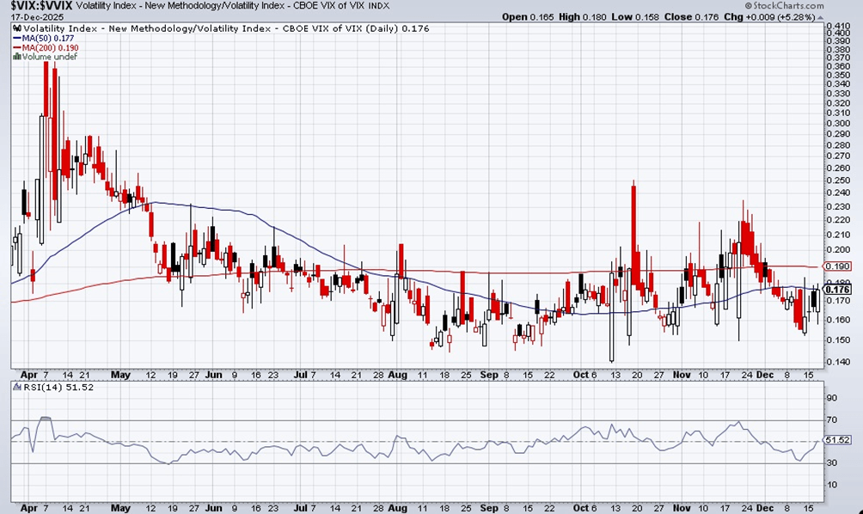Click the 0.176 last price flag on right axis
This screenshot has width=863, height=514.
[x=838, y=290]
